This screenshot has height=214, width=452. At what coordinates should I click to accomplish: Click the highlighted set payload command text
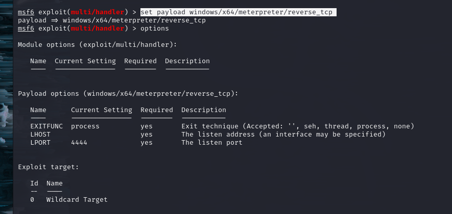point(238,12)
